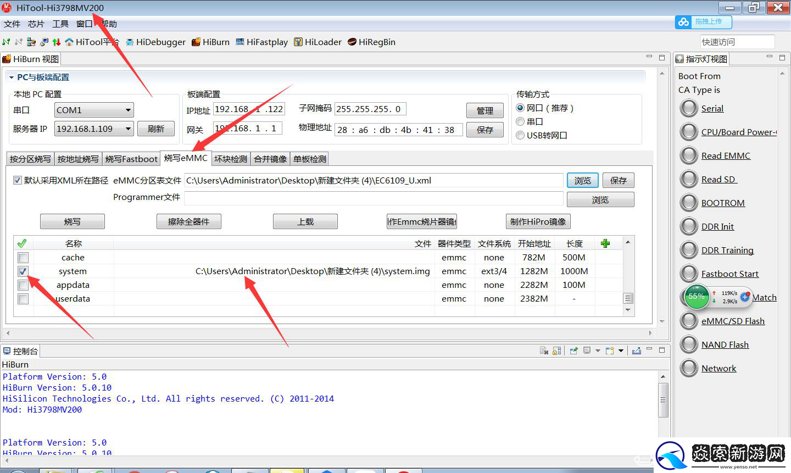Click the green checkmark select-all header
791x473 pixels.
22,243
